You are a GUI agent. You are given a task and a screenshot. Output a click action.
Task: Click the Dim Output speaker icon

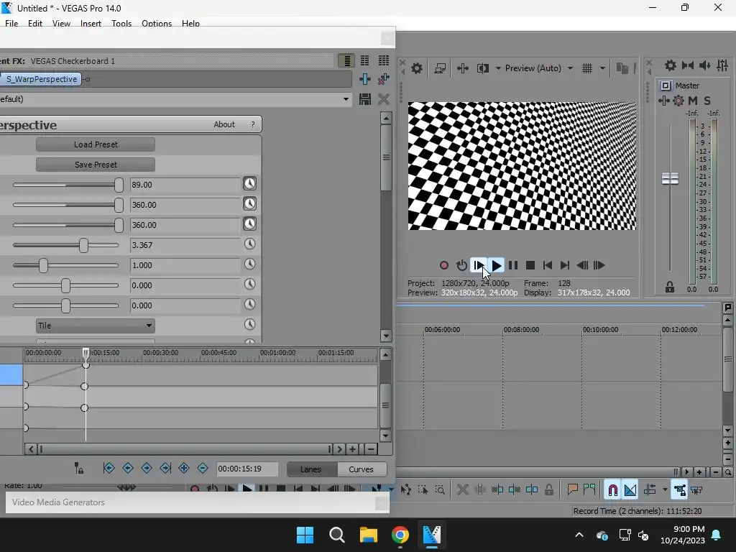[x=704, y=65]
